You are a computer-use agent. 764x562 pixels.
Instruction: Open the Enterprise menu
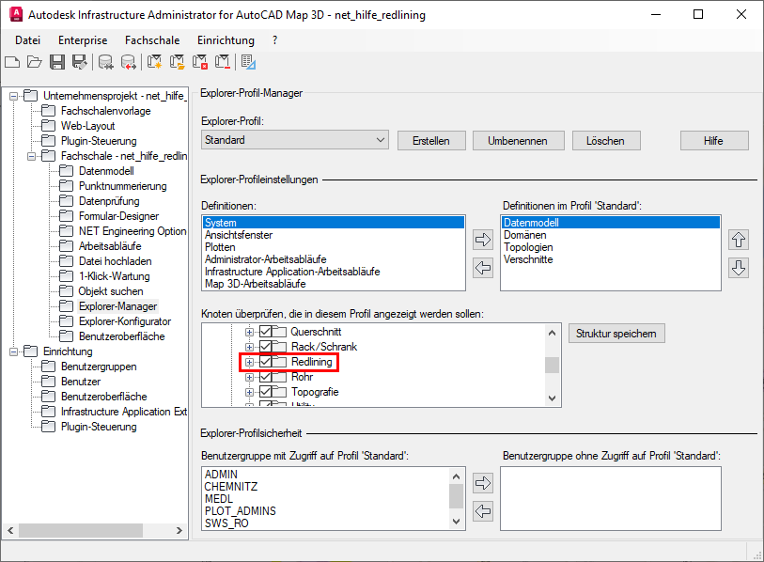coord(82,40)
